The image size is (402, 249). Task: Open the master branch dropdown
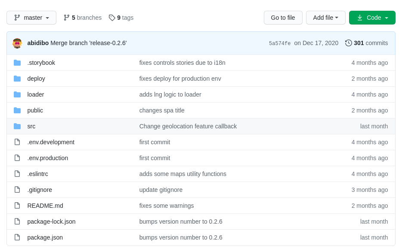click(x=31, y=18)
